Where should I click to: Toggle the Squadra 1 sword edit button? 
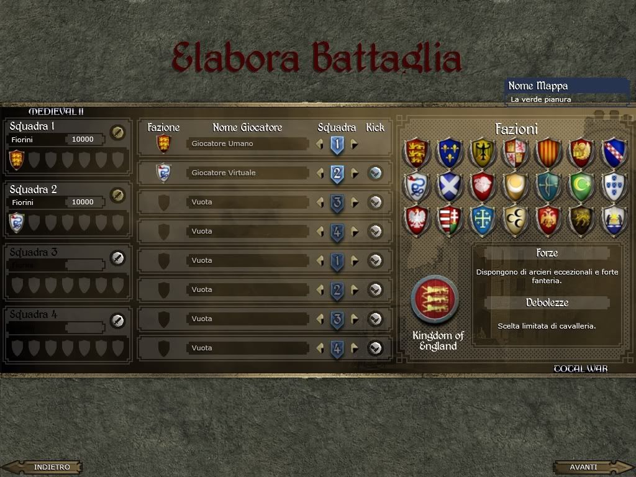tap(117, 133)
